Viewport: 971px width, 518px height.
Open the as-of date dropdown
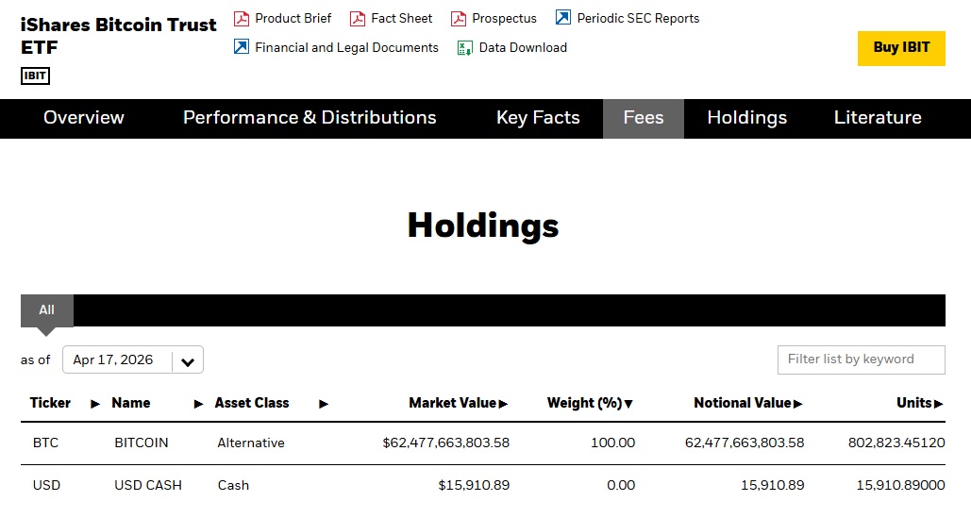187,360
